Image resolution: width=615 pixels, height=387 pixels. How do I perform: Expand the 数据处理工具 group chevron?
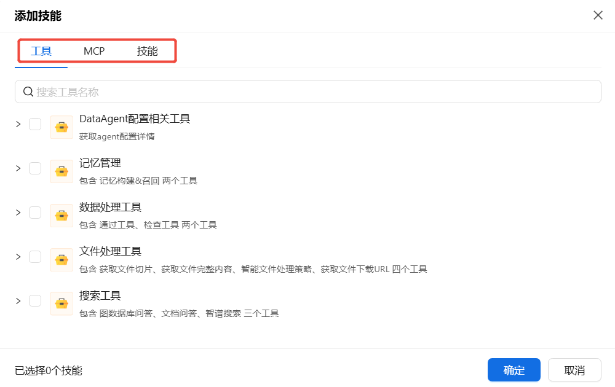18,213
